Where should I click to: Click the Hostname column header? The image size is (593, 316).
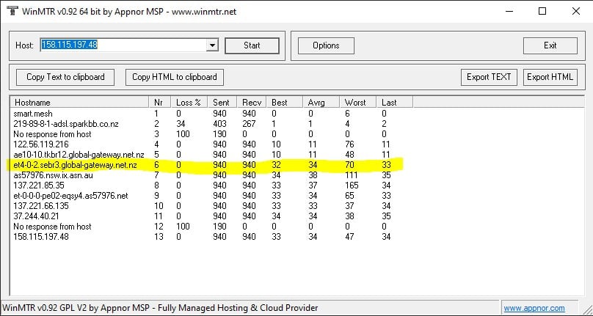(x=80, y=103)
